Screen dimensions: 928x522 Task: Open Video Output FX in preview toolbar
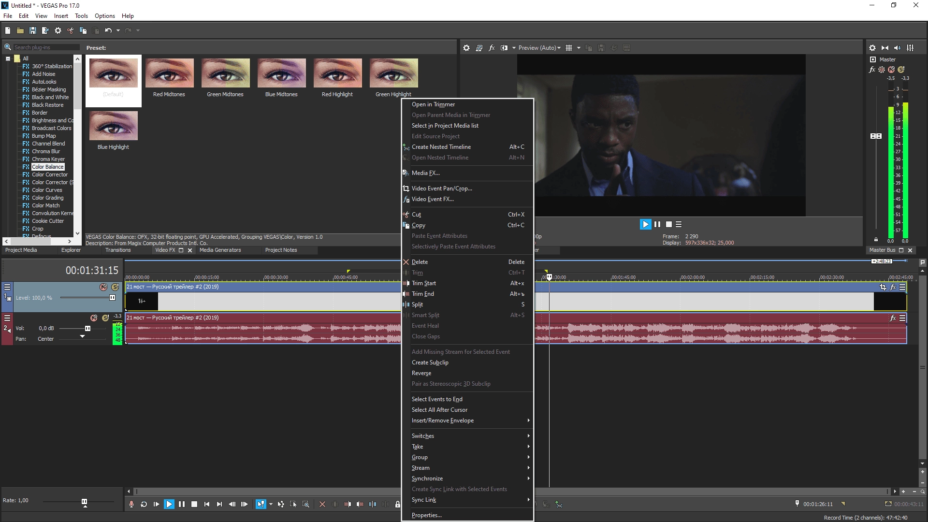(492, 48)
